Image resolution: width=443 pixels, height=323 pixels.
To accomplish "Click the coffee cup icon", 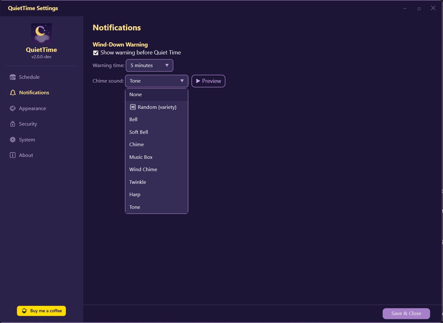I will point(24,311).
